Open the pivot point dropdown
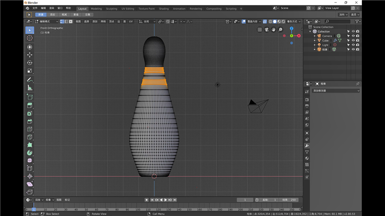Screen dimensions: 385x216 [161, 22]
